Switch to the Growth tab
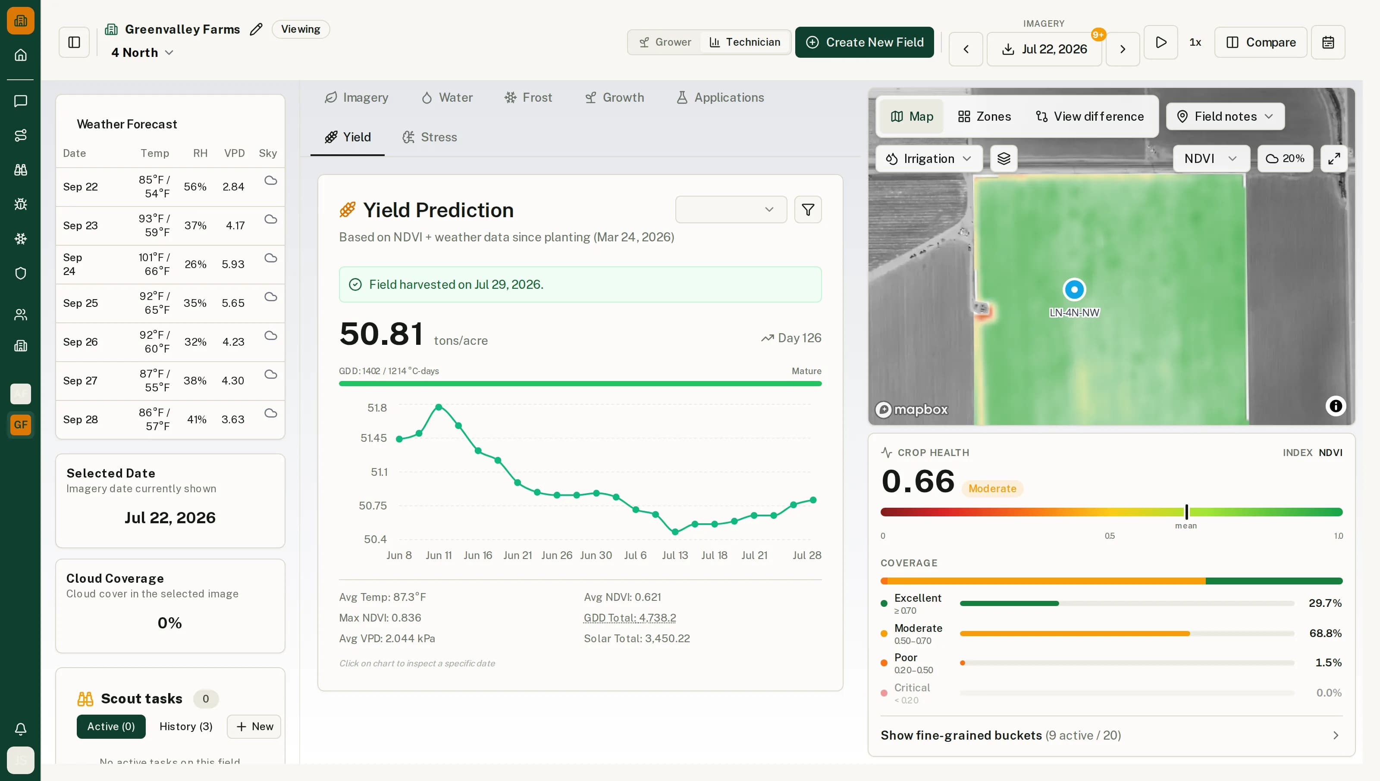The height and width of the screenshot is (781, 1380). (x=615, y=97)
